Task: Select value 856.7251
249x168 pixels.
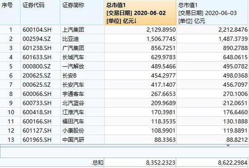Action: pyautogui.click(x=163, y=48)
